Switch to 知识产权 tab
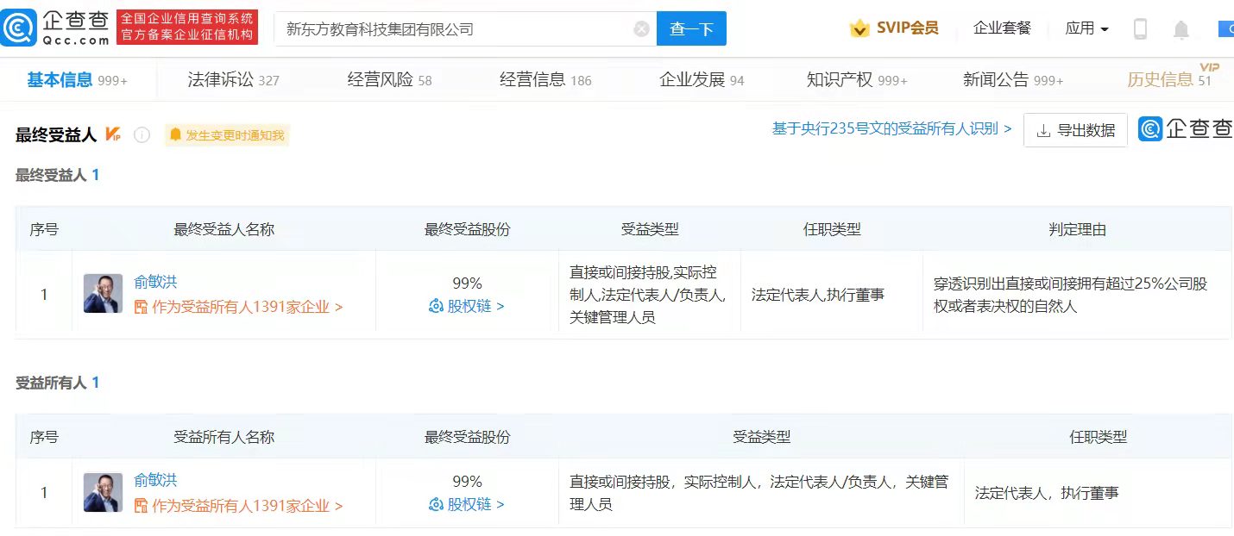Screen dimensions: 1234x536 click(857, 80)
